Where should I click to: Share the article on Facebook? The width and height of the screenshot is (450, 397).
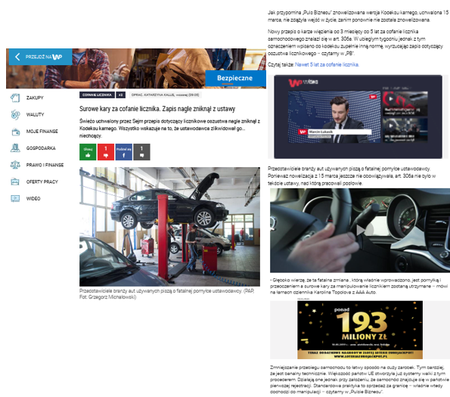tap(124, 152)
